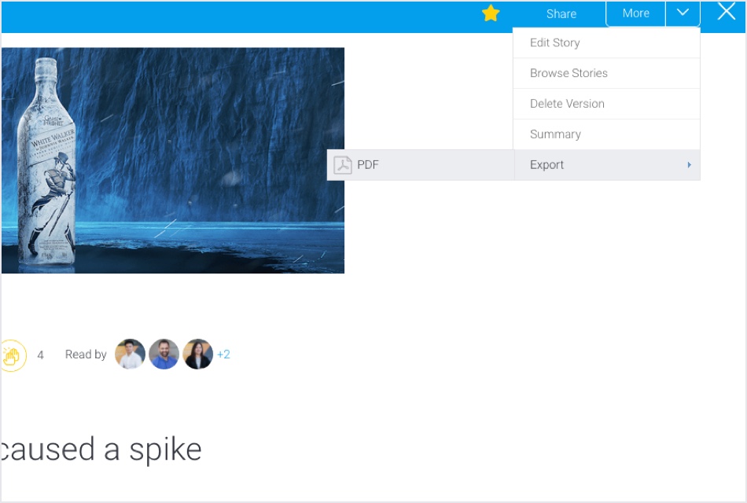
Task: Click the third reader avatar with long dark hair
Action: click(197, 354)
